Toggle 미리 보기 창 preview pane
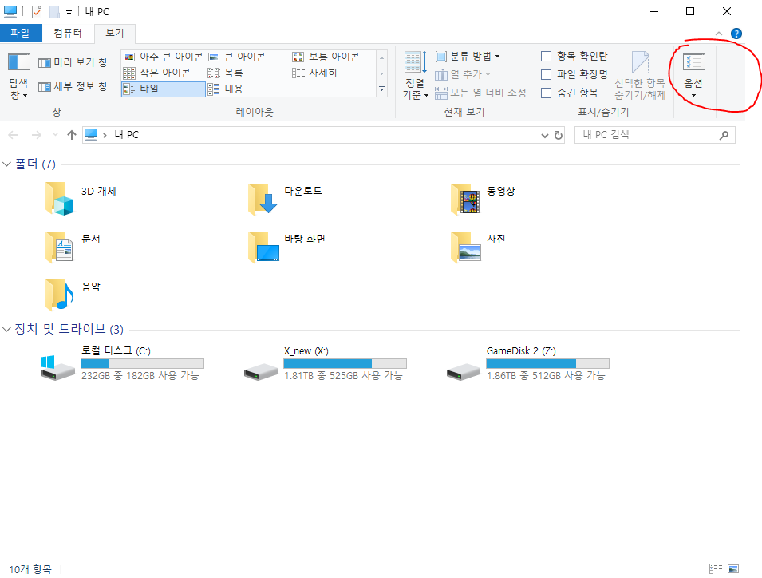This screenshot has height=578, width=762. [x=73, y=63]
